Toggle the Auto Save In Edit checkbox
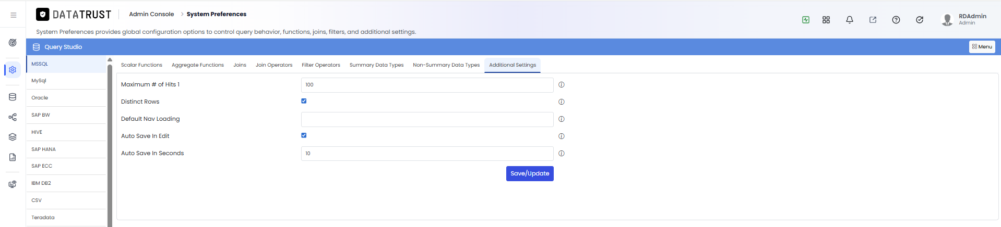Screen dimensions: 1001x227 (304, 135)
